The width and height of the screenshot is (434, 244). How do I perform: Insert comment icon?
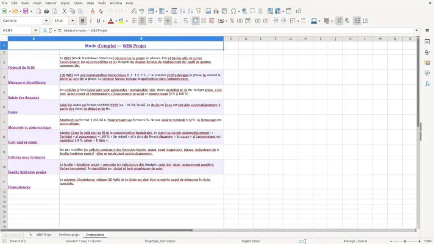coord(253,11)
